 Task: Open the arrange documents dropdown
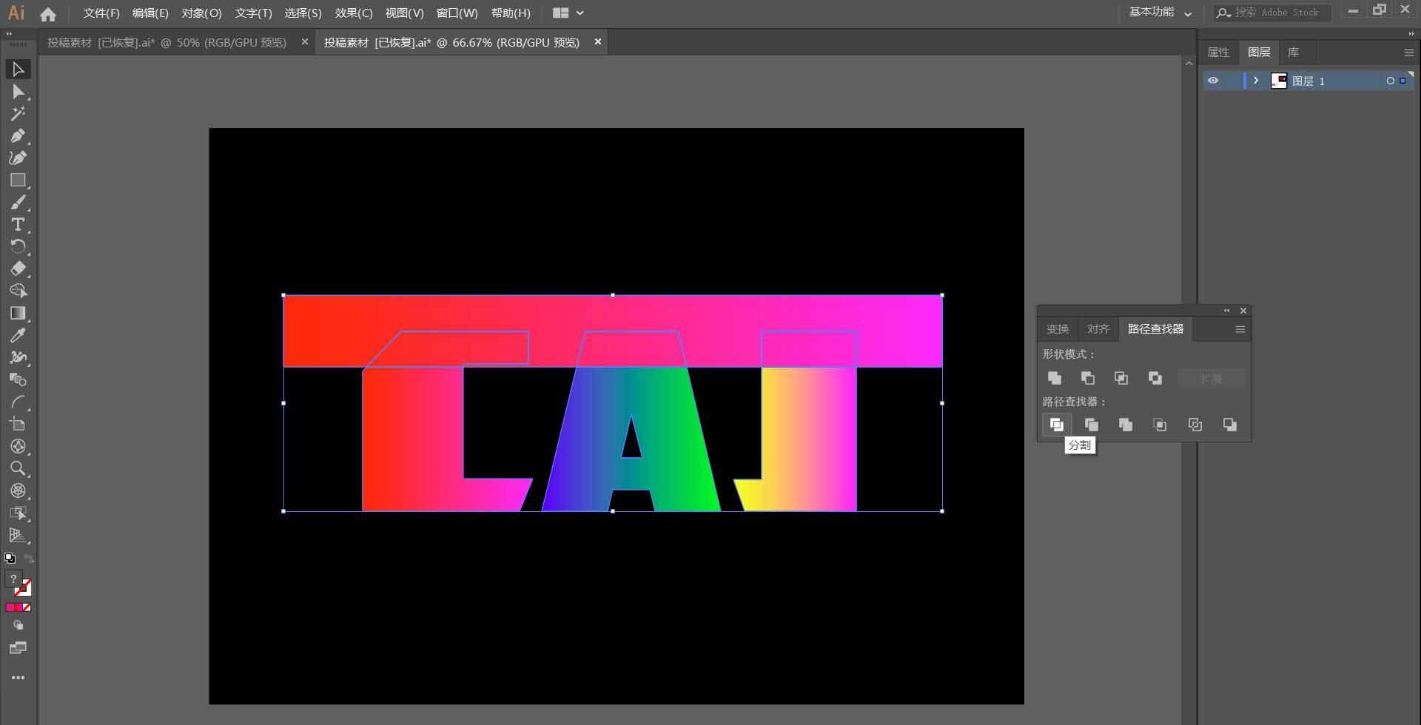tap(568, 13)
